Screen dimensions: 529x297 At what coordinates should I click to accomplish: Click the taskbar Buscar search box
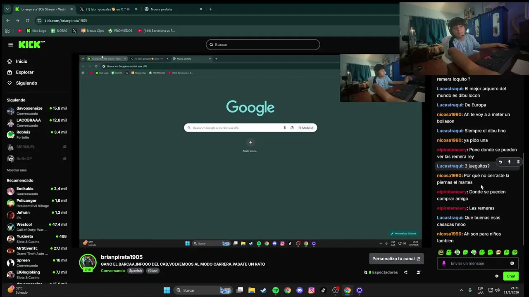click(203, 290)
